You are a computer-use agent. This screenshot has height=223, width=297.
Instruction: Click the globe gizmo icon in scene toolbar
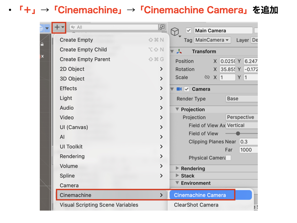click(x=41, y=28)
